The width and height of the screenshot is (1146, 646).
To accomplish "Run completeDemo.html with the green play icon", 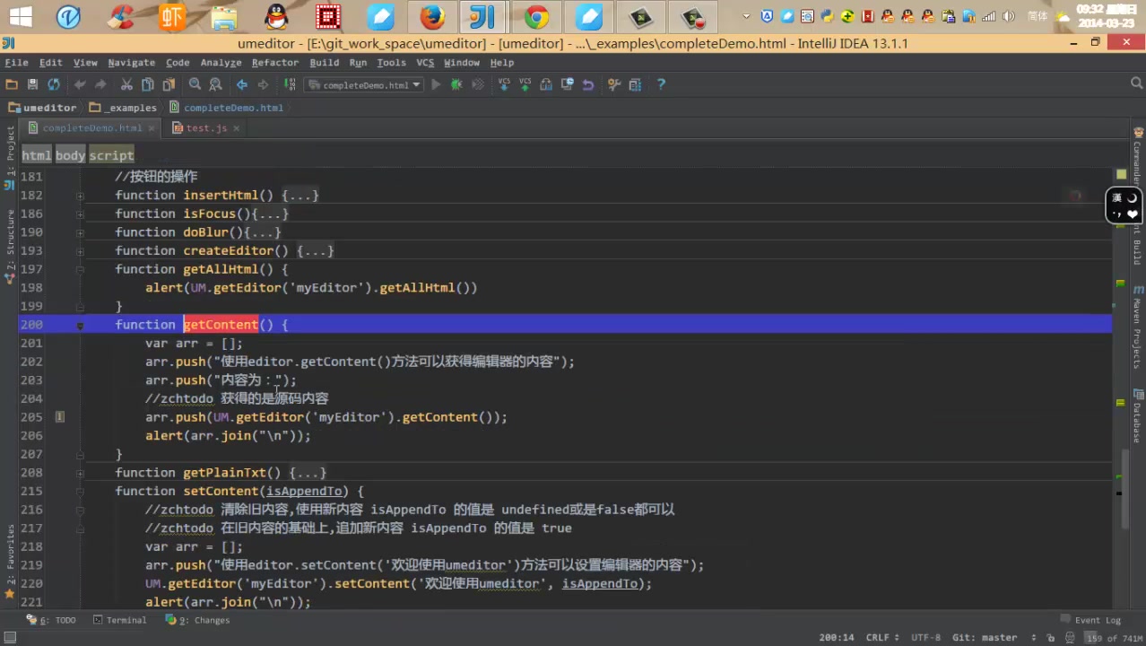I will [x=435, y=83].
